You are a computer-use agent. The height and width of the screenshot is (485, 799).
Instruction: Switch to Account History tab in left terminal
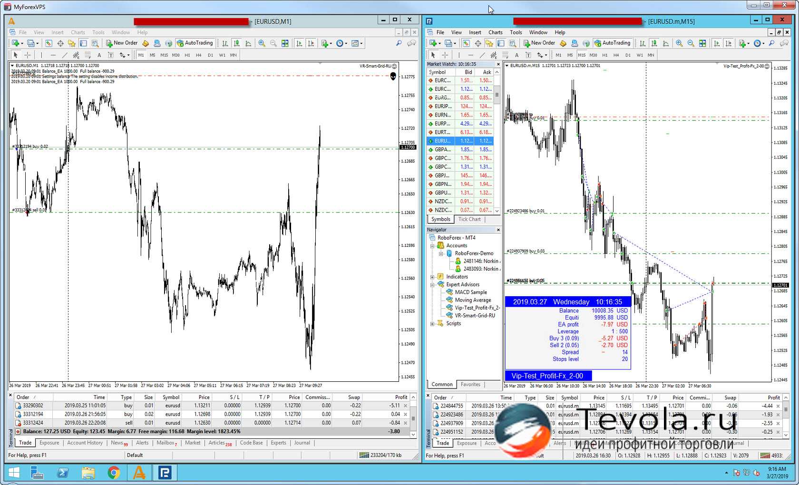pyautogui.click(x=85, y=443)
